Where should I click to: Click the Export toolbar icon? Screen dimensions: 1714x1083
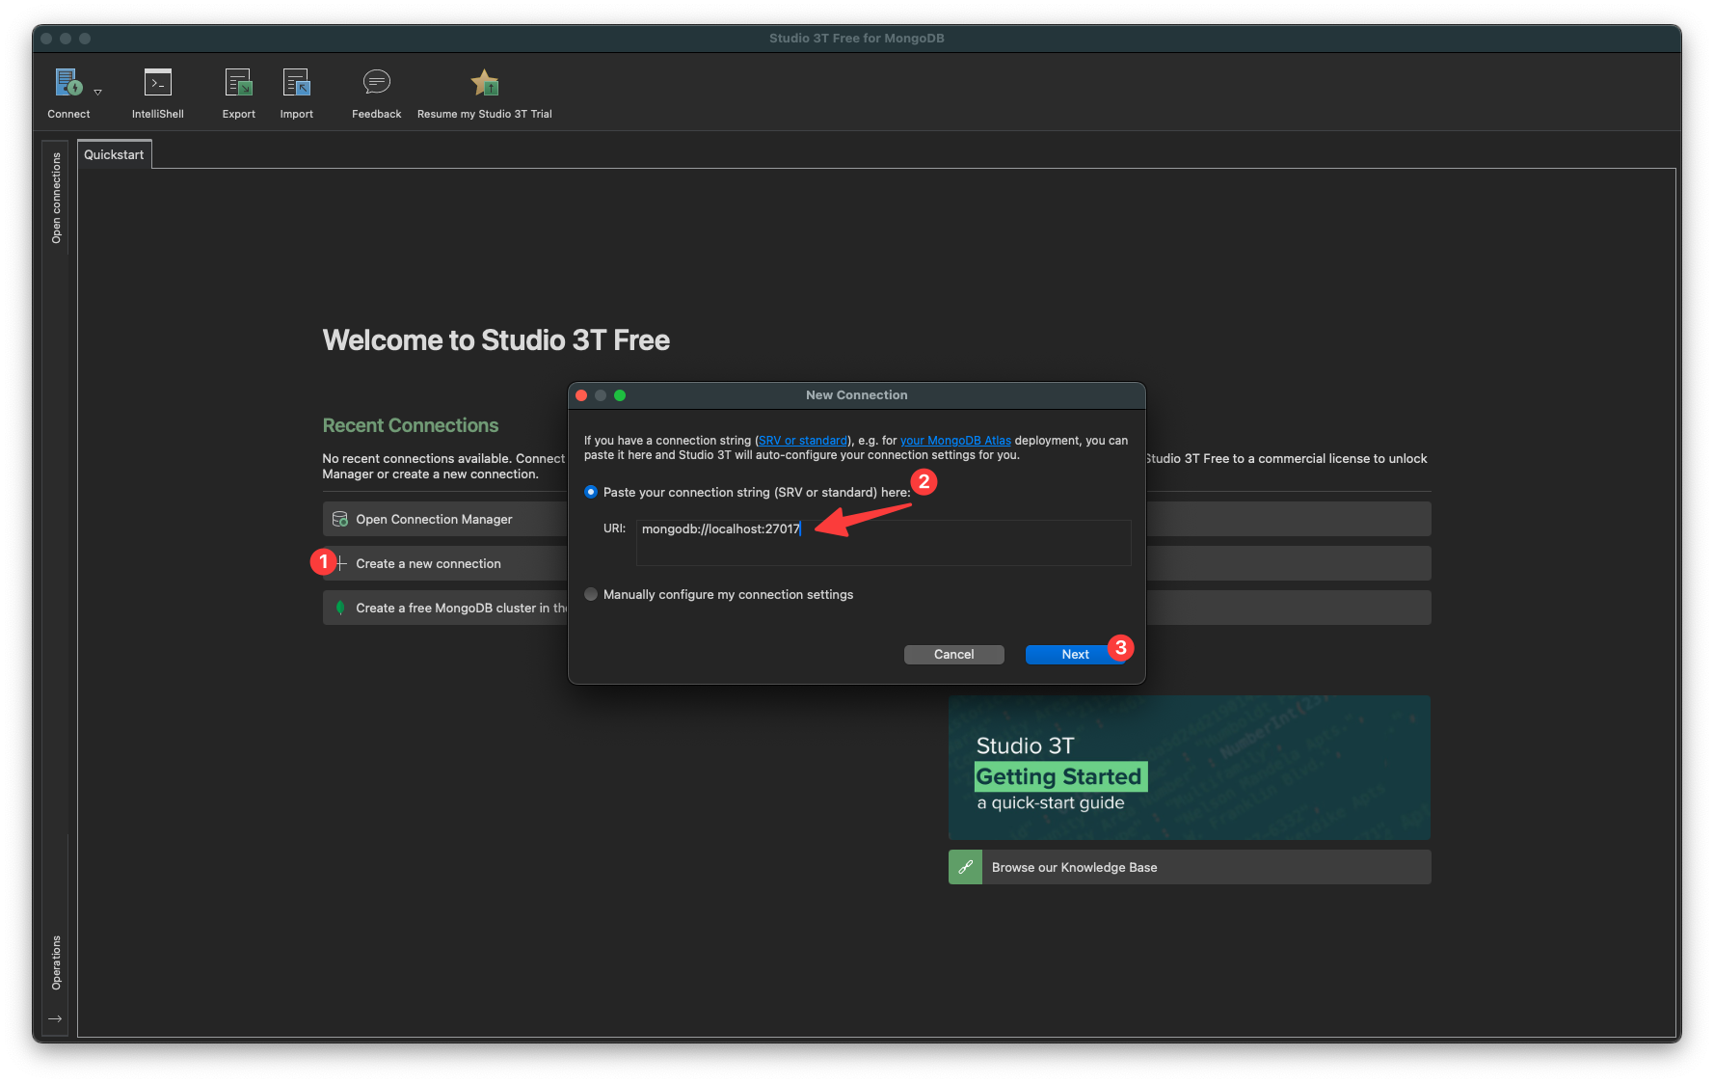pos(238,83)
